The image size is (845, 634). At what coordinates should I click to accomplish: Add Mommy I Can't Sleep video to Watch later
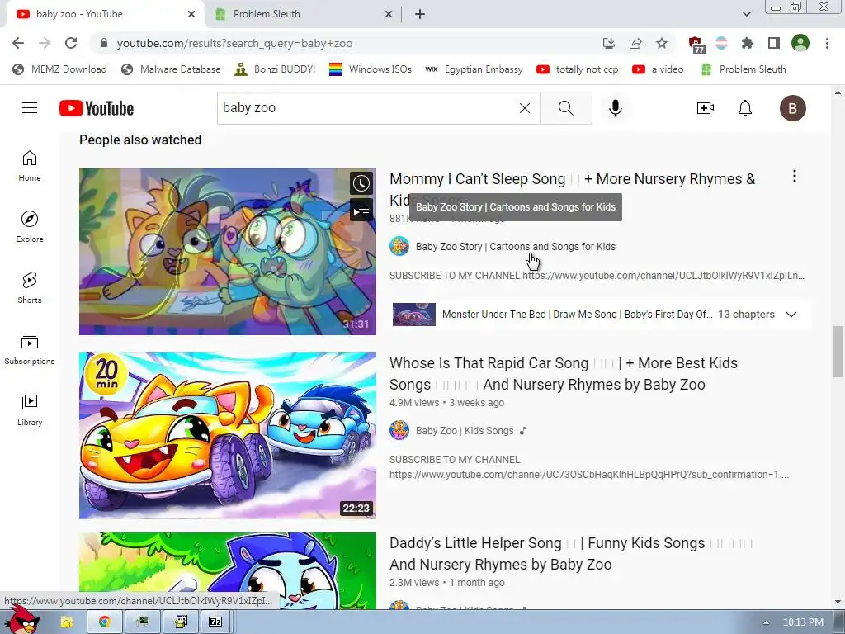[x=361, y=183]
